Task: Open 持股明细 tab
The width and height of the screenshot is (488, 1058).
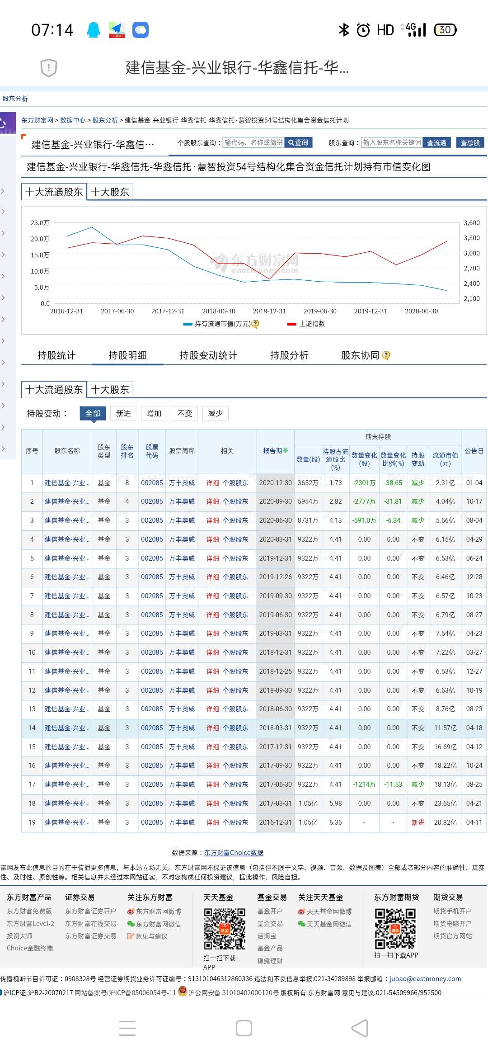Action: coord(128,355)
